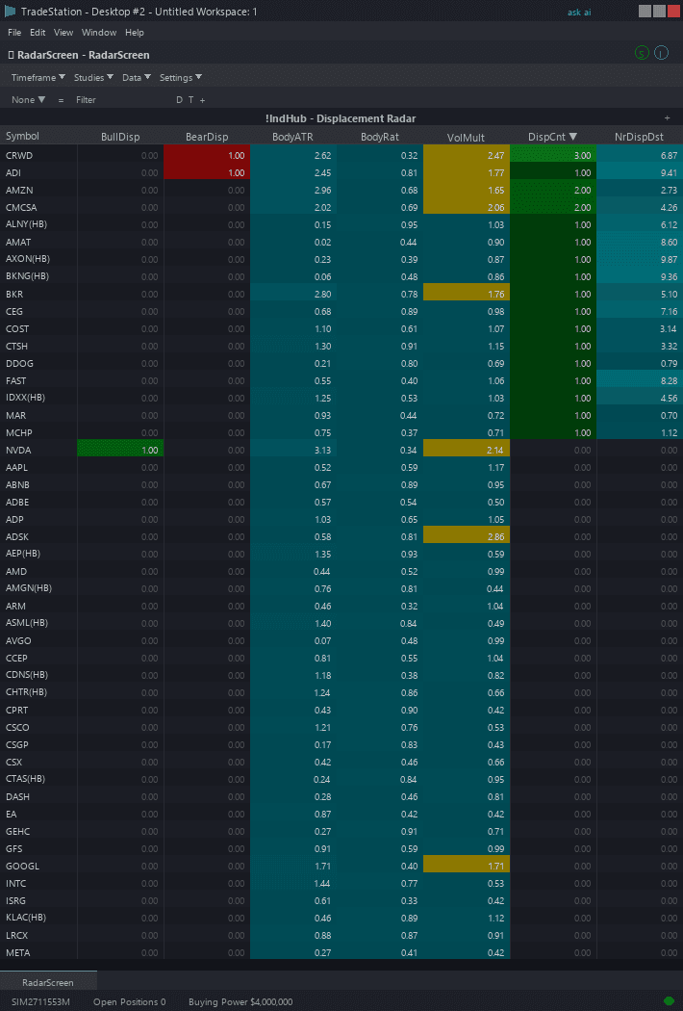
Task: Click the BullDisp column header
Action: (120, 137)
